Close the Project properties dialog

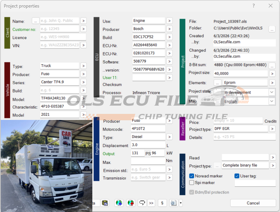coord(271,6)
